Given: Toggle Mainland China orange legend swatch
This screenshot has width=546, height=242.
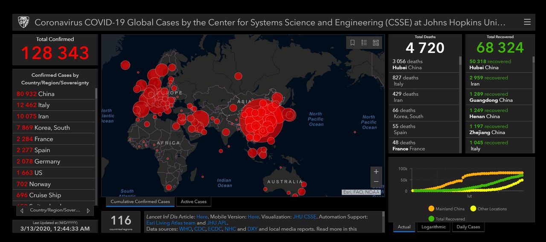Looking at the screenshot, I should click(x=431, y=209).
